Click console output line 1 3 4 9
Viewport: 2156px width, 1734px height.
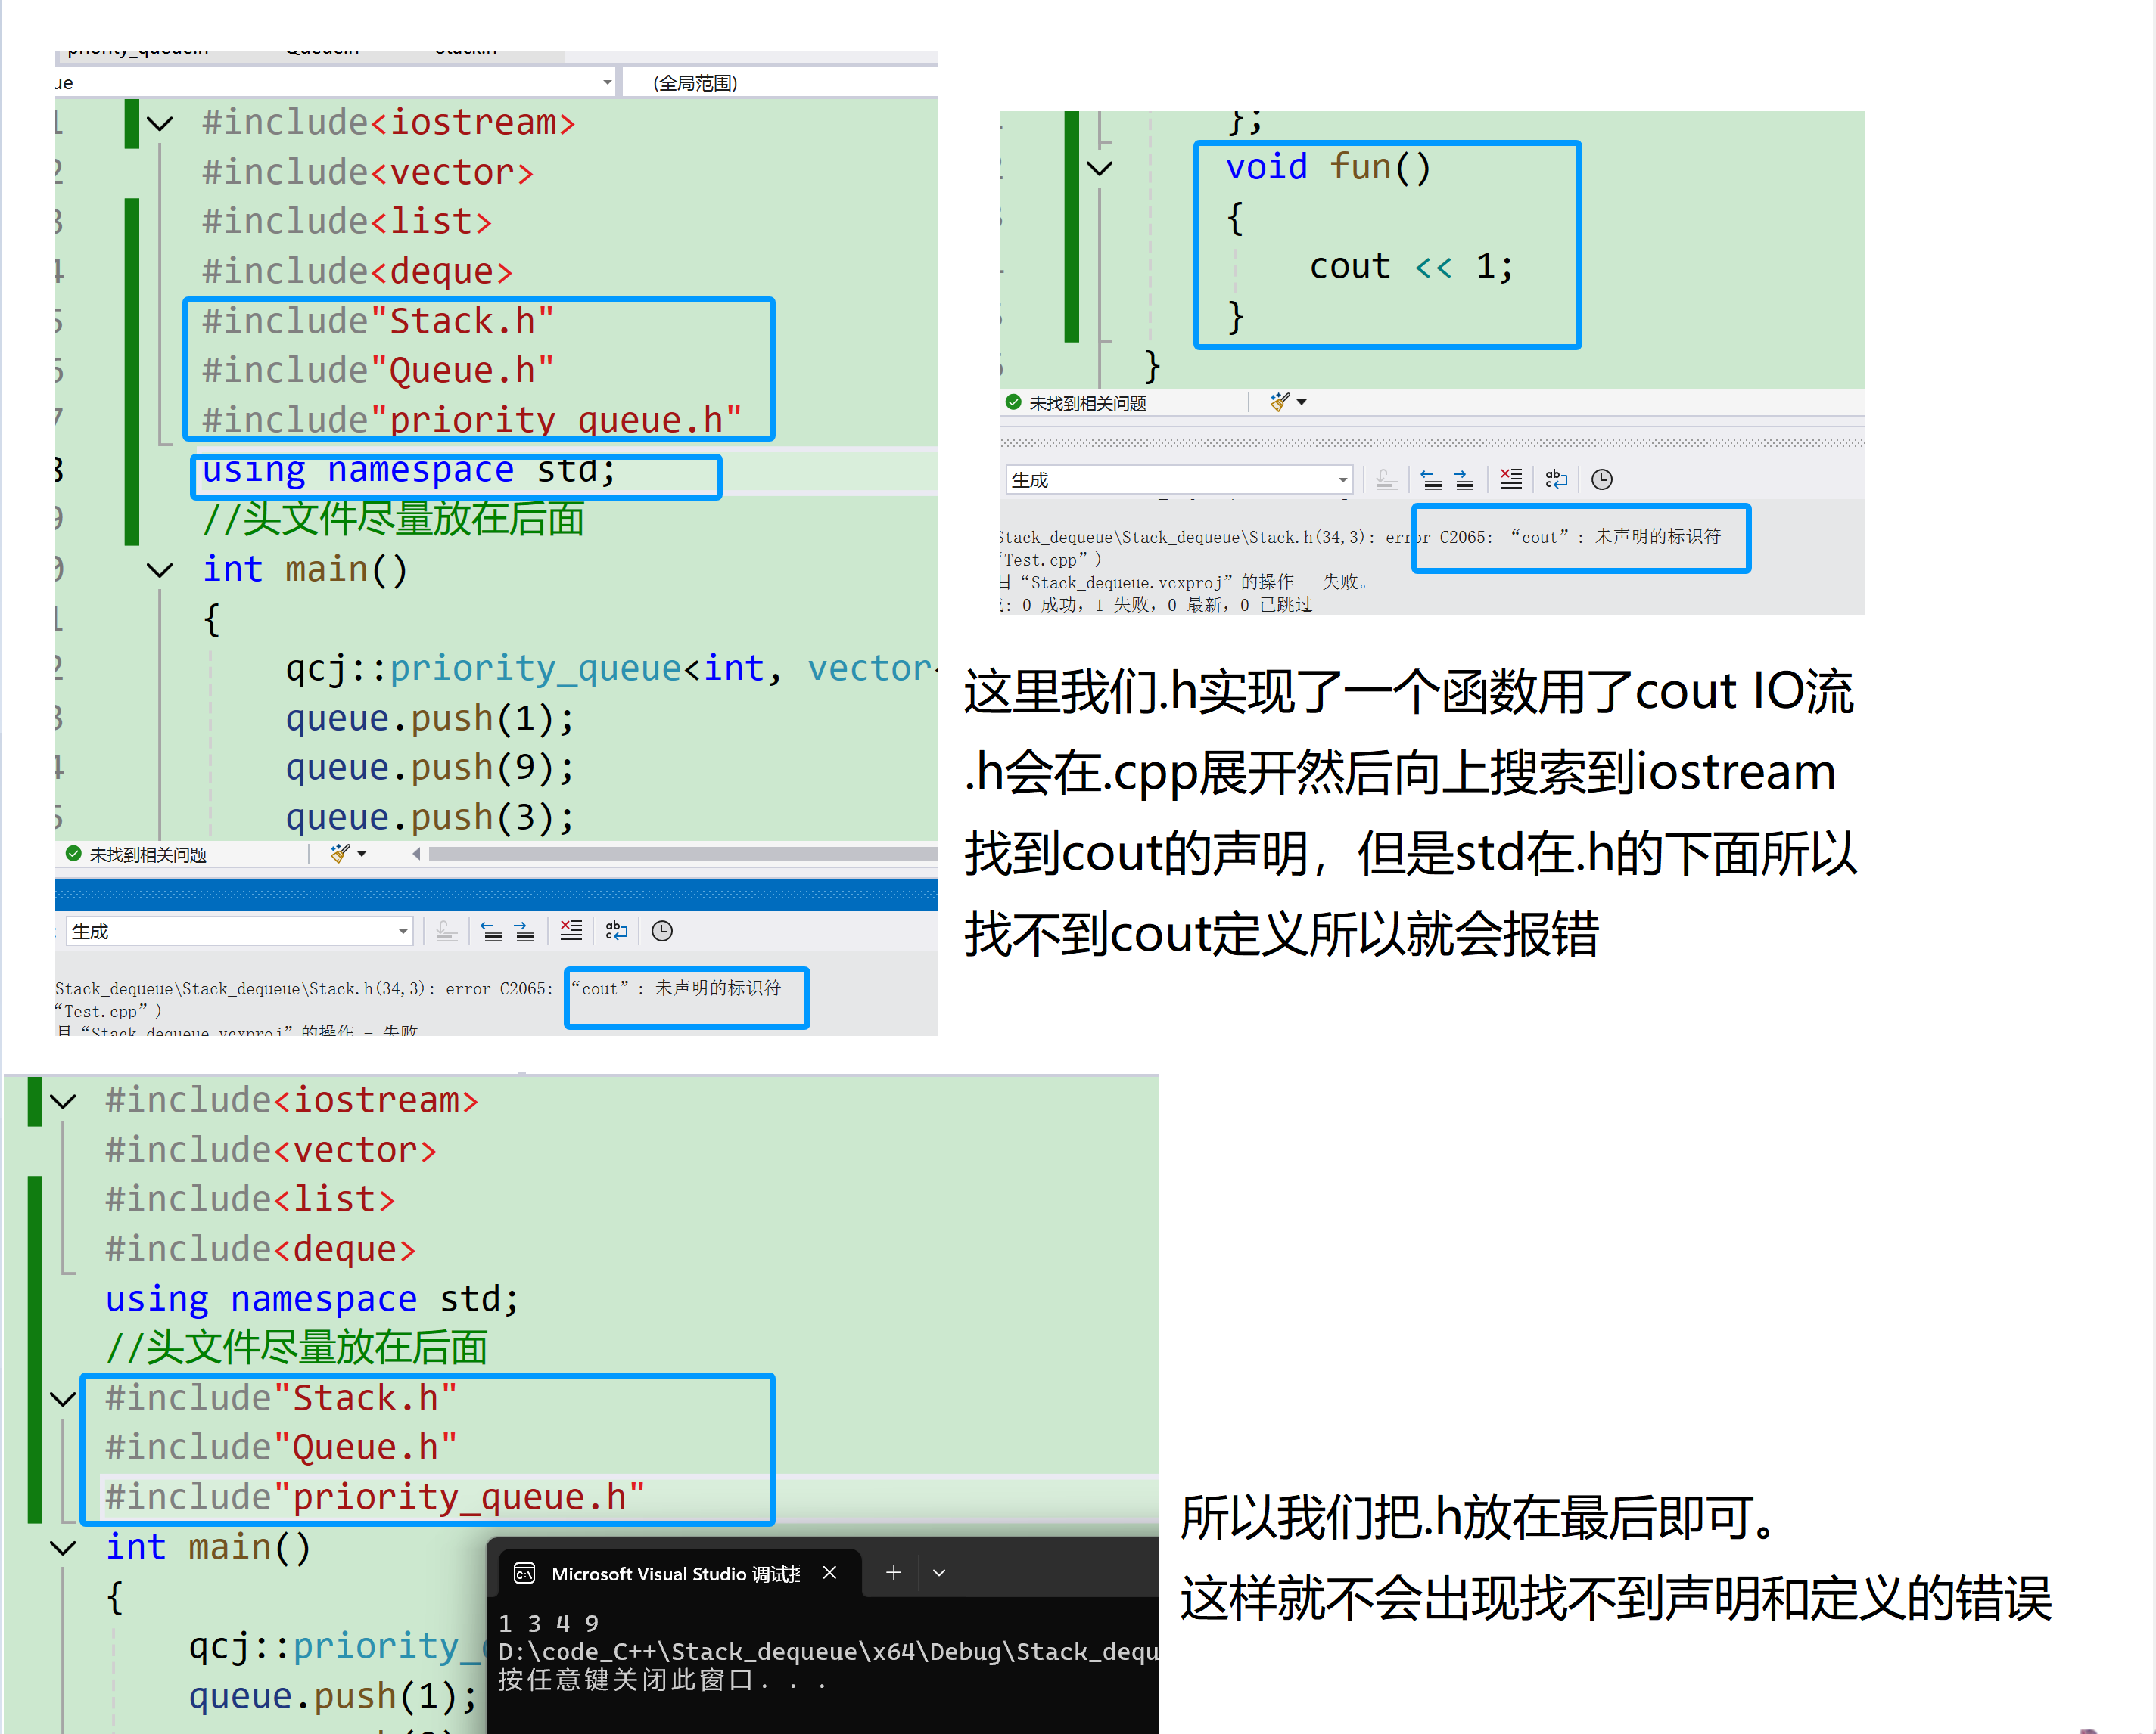click(548, 1623)
